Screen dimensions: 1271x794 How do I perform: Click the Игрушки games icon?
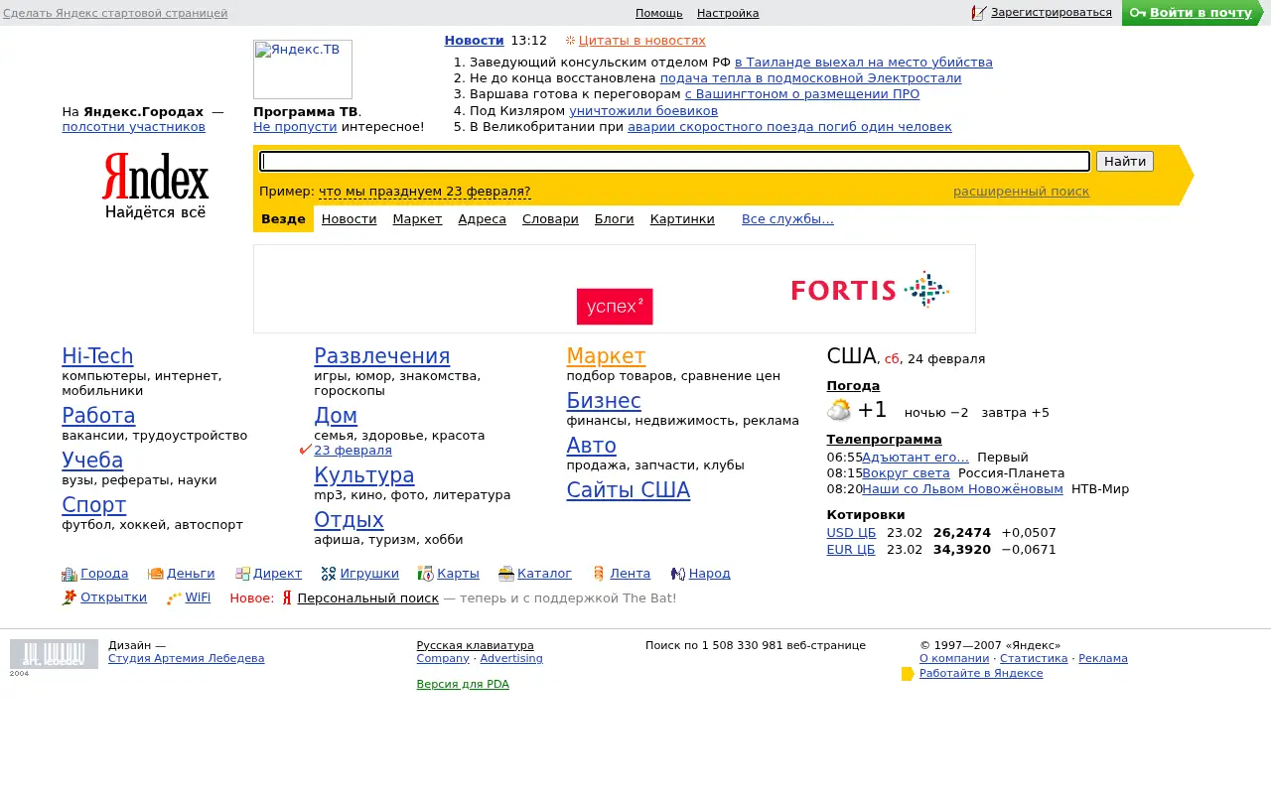(x=329, y=574)
